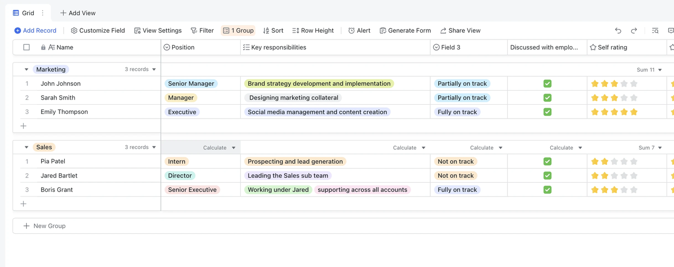Open Calculate dropdown under Key responsibilities
The height and width of the screenshot is (267, 674).
tap(409, 148)
